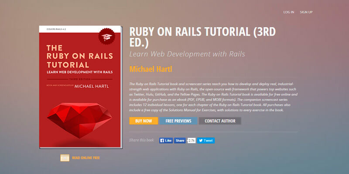Click the 2.7k share count bubble

tap(191, 141)
